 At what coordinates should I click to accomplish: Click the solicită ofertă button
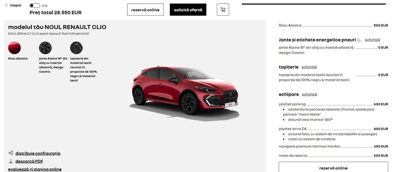(188, 9)
